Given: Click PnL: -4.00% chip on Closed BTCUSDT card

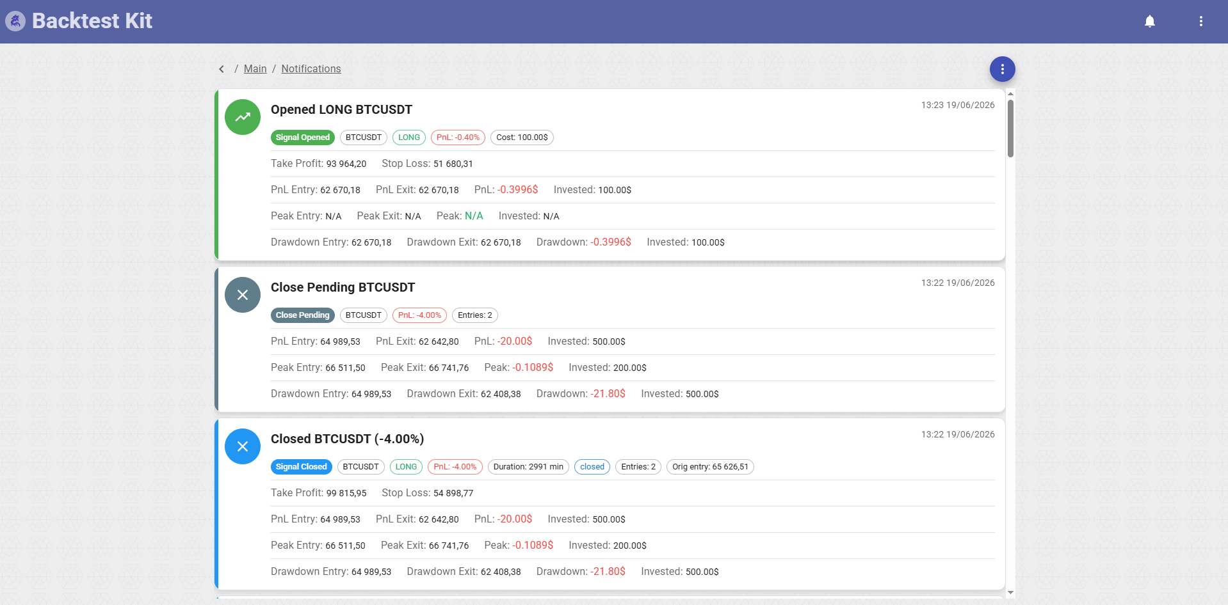Looking at the screenshot, I should (455, 467).
